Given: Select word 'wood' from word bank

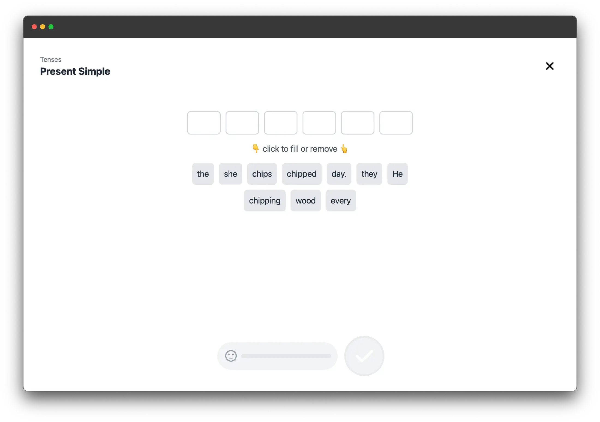Looking at the screenshot, I should click(305, 200).
